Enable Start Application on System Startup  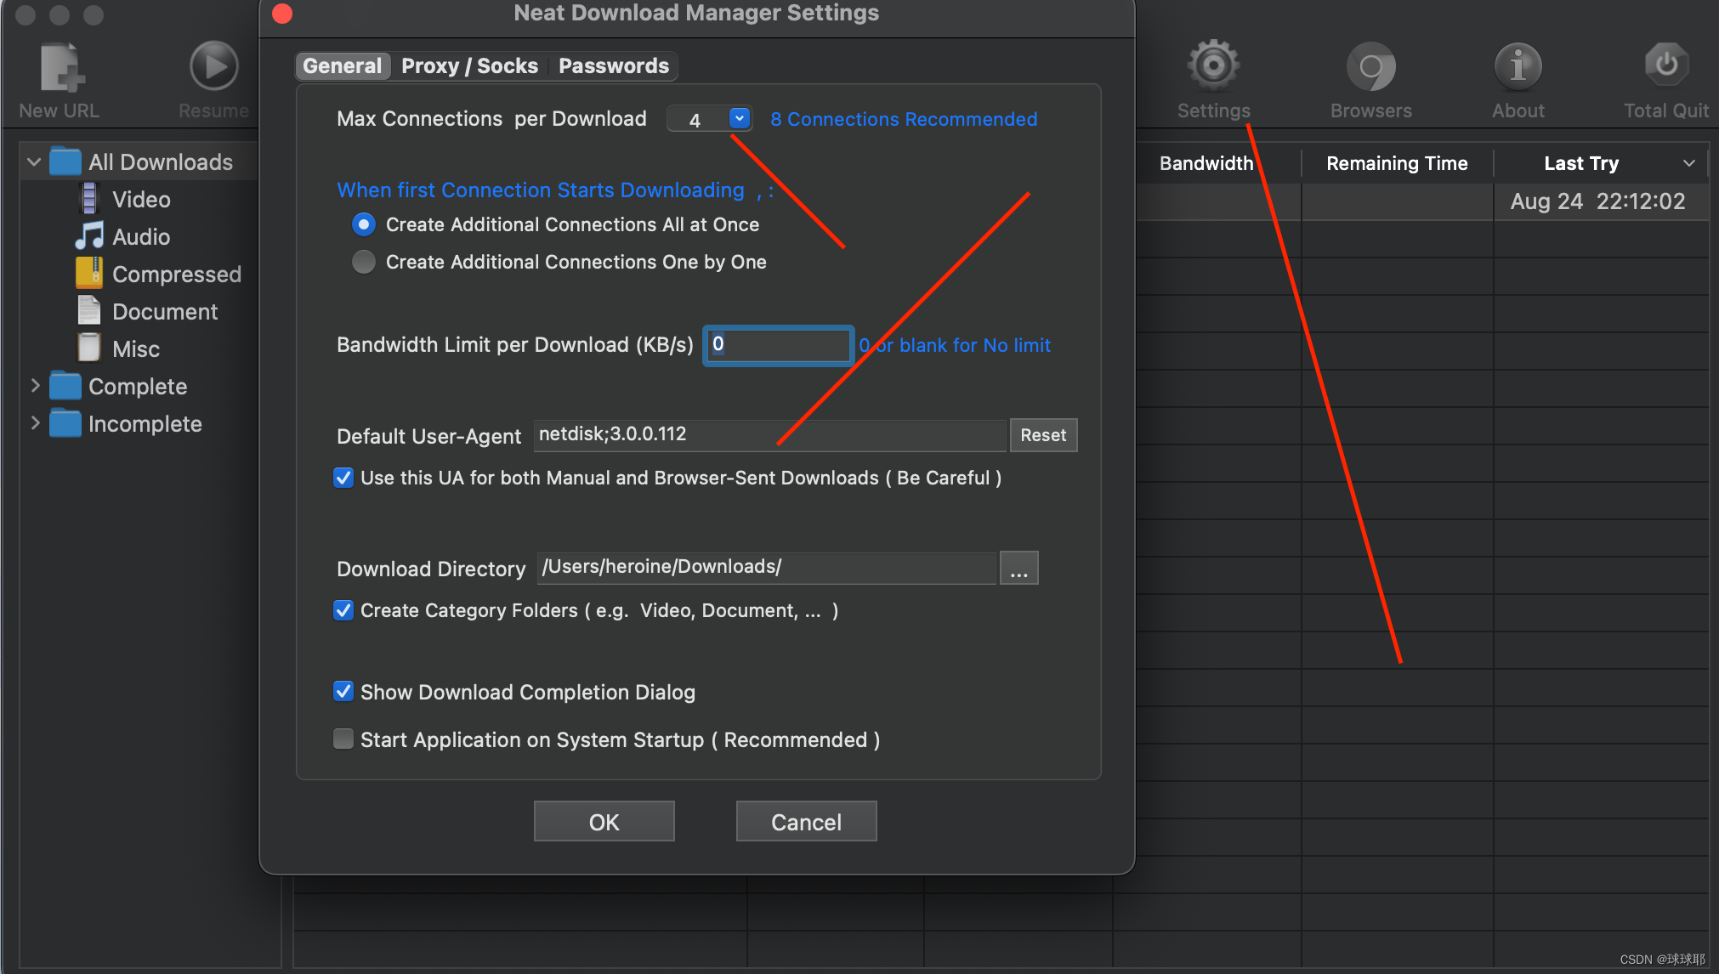(343, 739)
